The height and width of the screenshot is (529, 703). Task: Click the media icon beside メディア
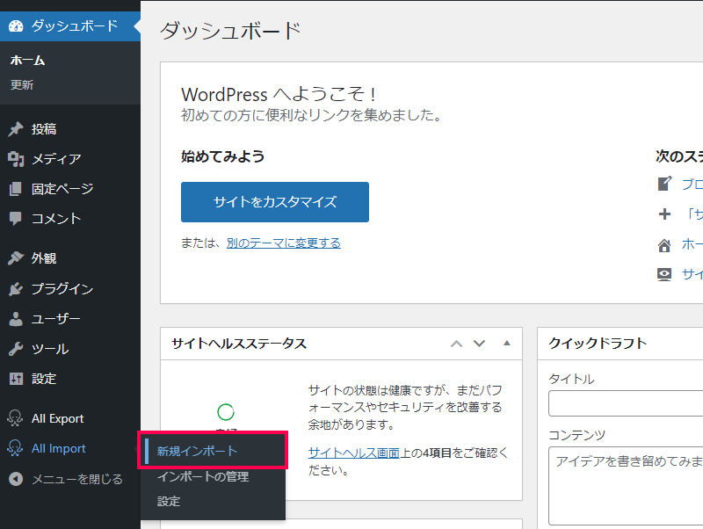point(16,159)
